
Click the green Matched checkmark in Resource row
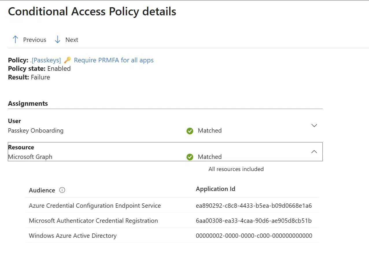coord(190,157)
